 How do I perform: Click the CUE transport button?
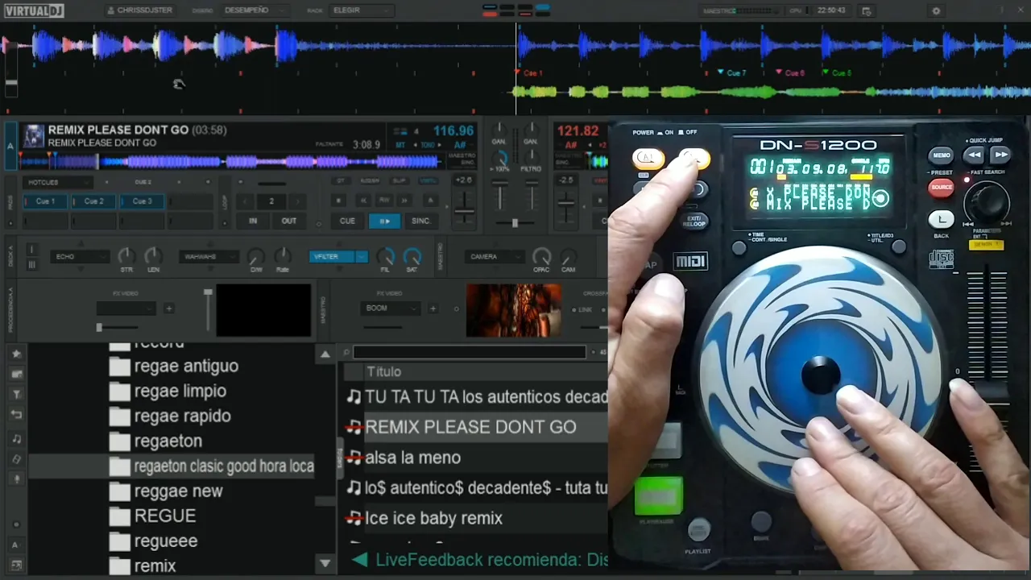click(347, 221)
